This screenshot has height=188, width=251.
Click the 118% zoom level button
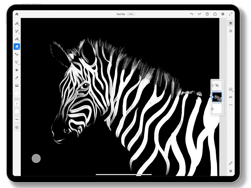131,14
